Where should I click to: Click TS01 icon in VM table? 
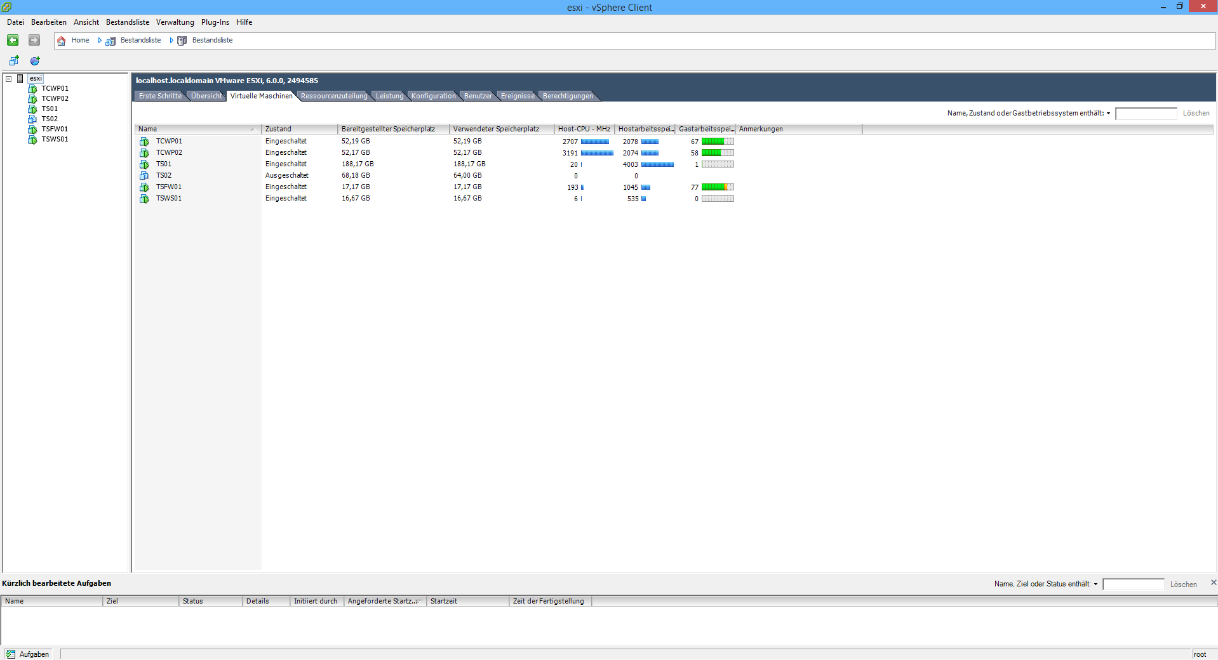pos(144,164)
